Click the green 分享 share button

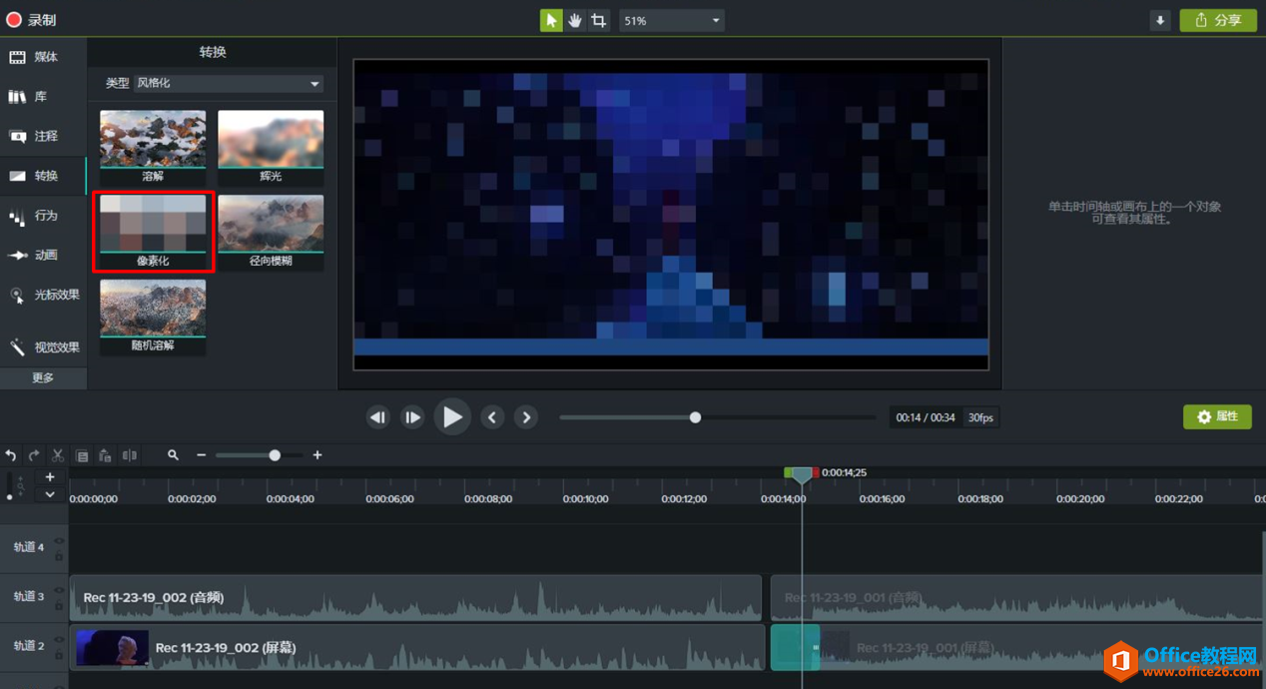pos(1217,20)
